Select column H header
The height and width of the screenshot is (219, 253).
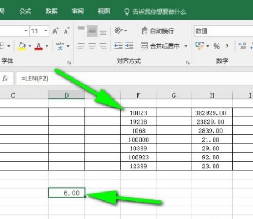point(212,95)
